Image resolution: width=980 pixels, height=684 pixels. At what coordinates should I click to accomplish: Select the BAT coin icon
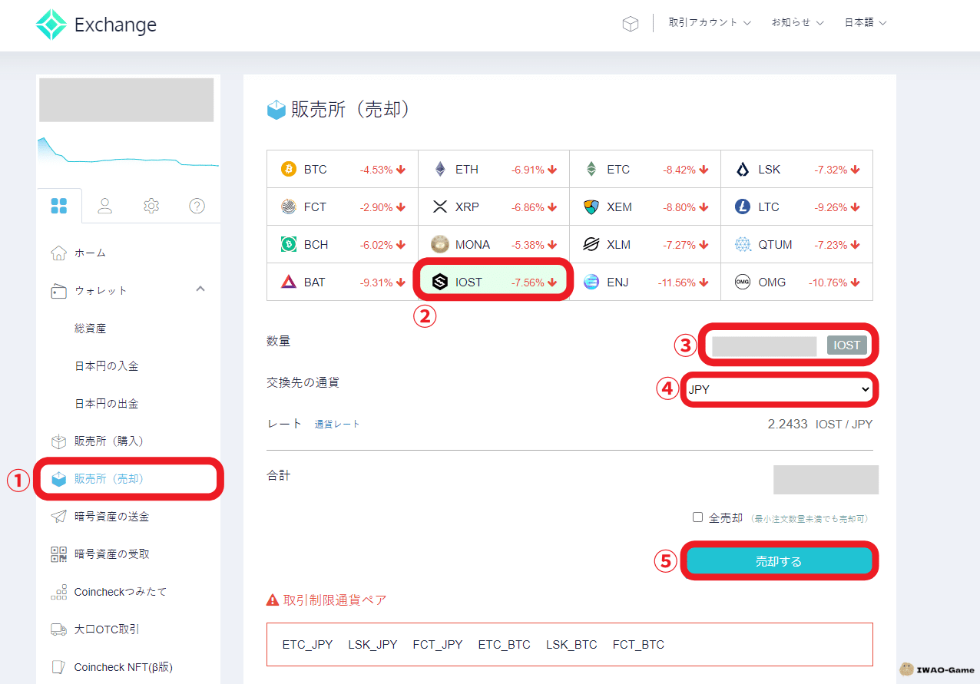[x=289, y=282]
